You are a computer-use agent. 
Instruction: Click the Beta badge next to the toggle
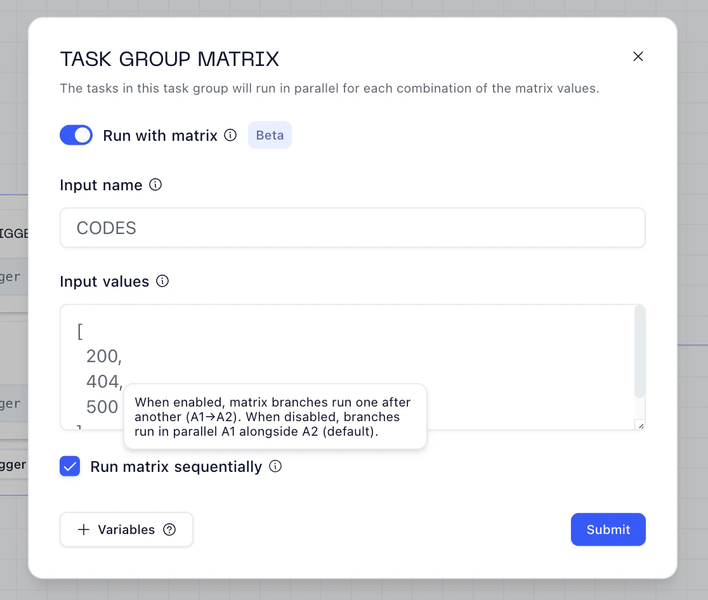[x=270, y=135]
